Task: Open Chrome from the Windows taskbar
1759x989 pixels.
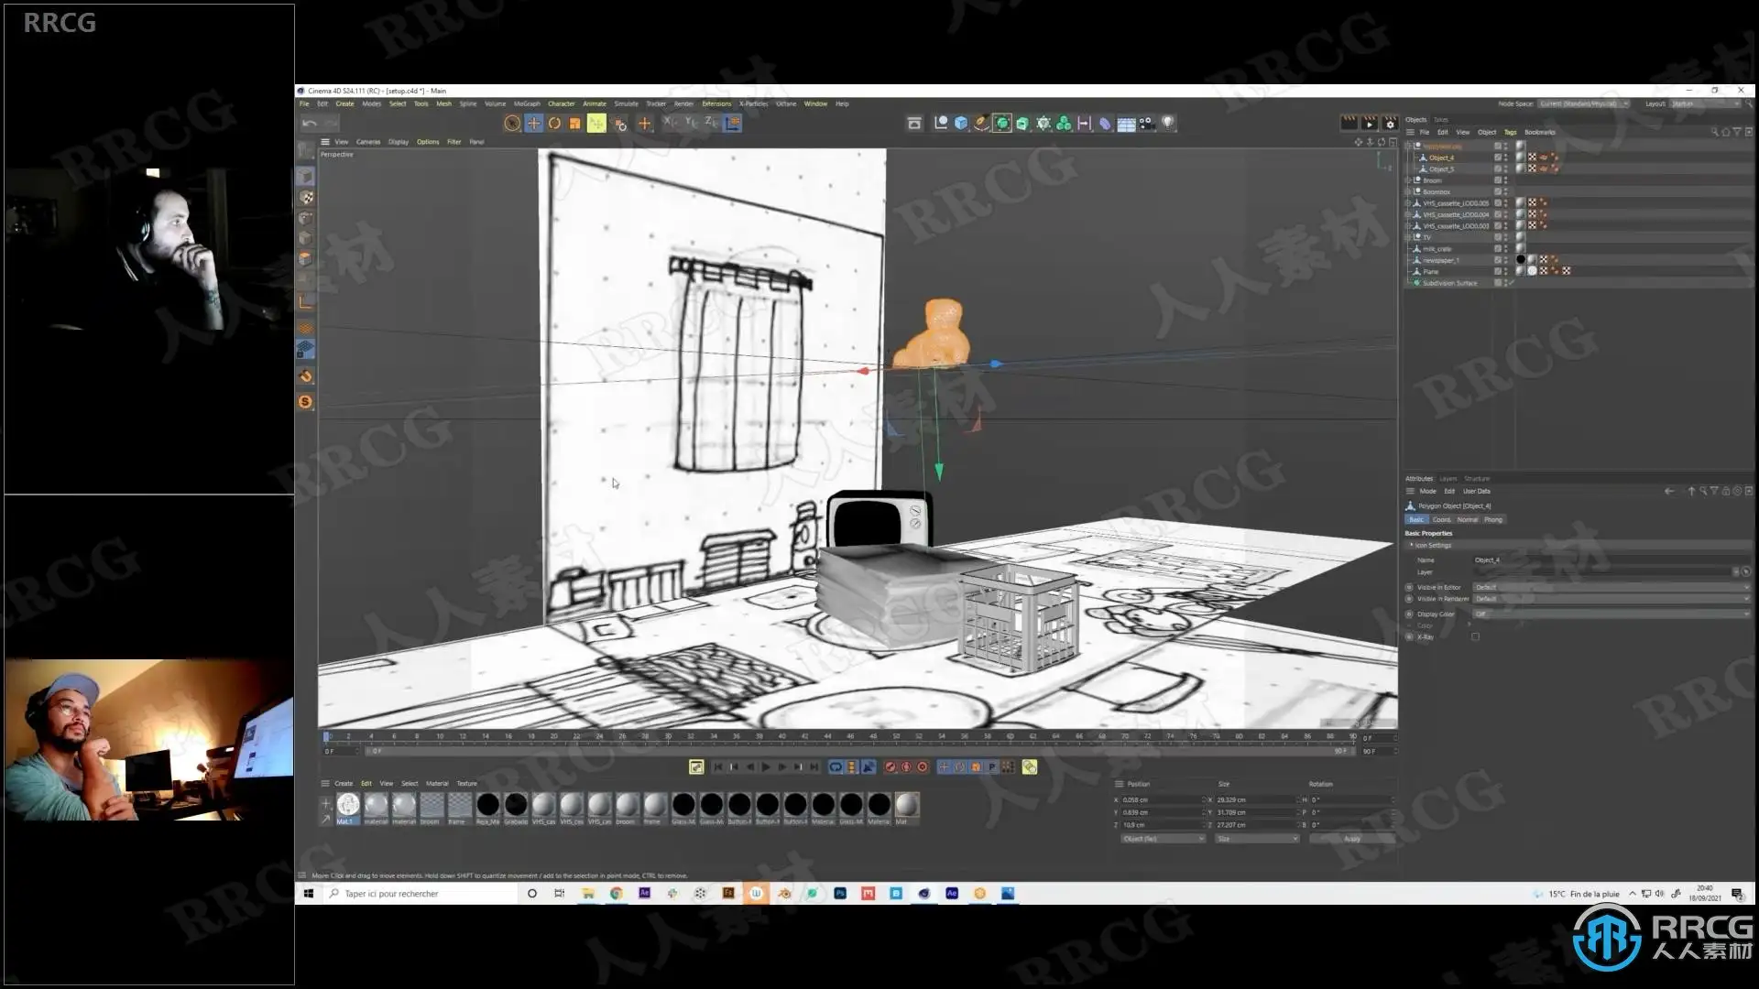Action: tap(617, 893)
